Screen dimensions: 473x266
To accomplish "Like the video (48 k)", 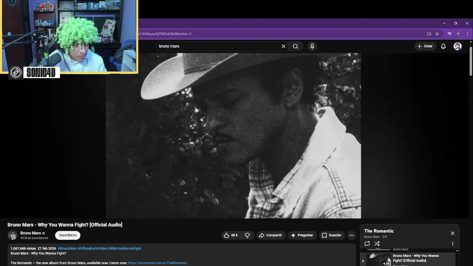I will [x=231, y=235].
